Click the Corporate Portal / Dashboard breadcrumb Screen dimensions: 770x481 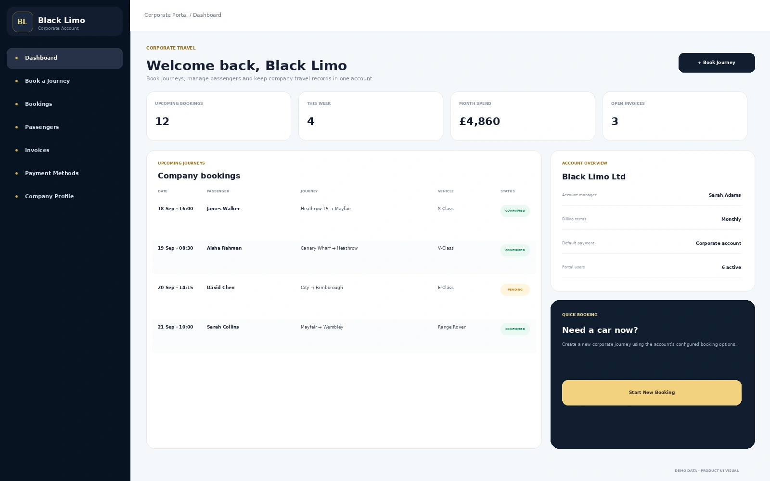click(183, 15)
